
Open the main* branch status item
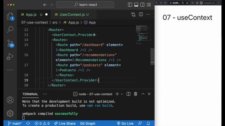point(14,124)
